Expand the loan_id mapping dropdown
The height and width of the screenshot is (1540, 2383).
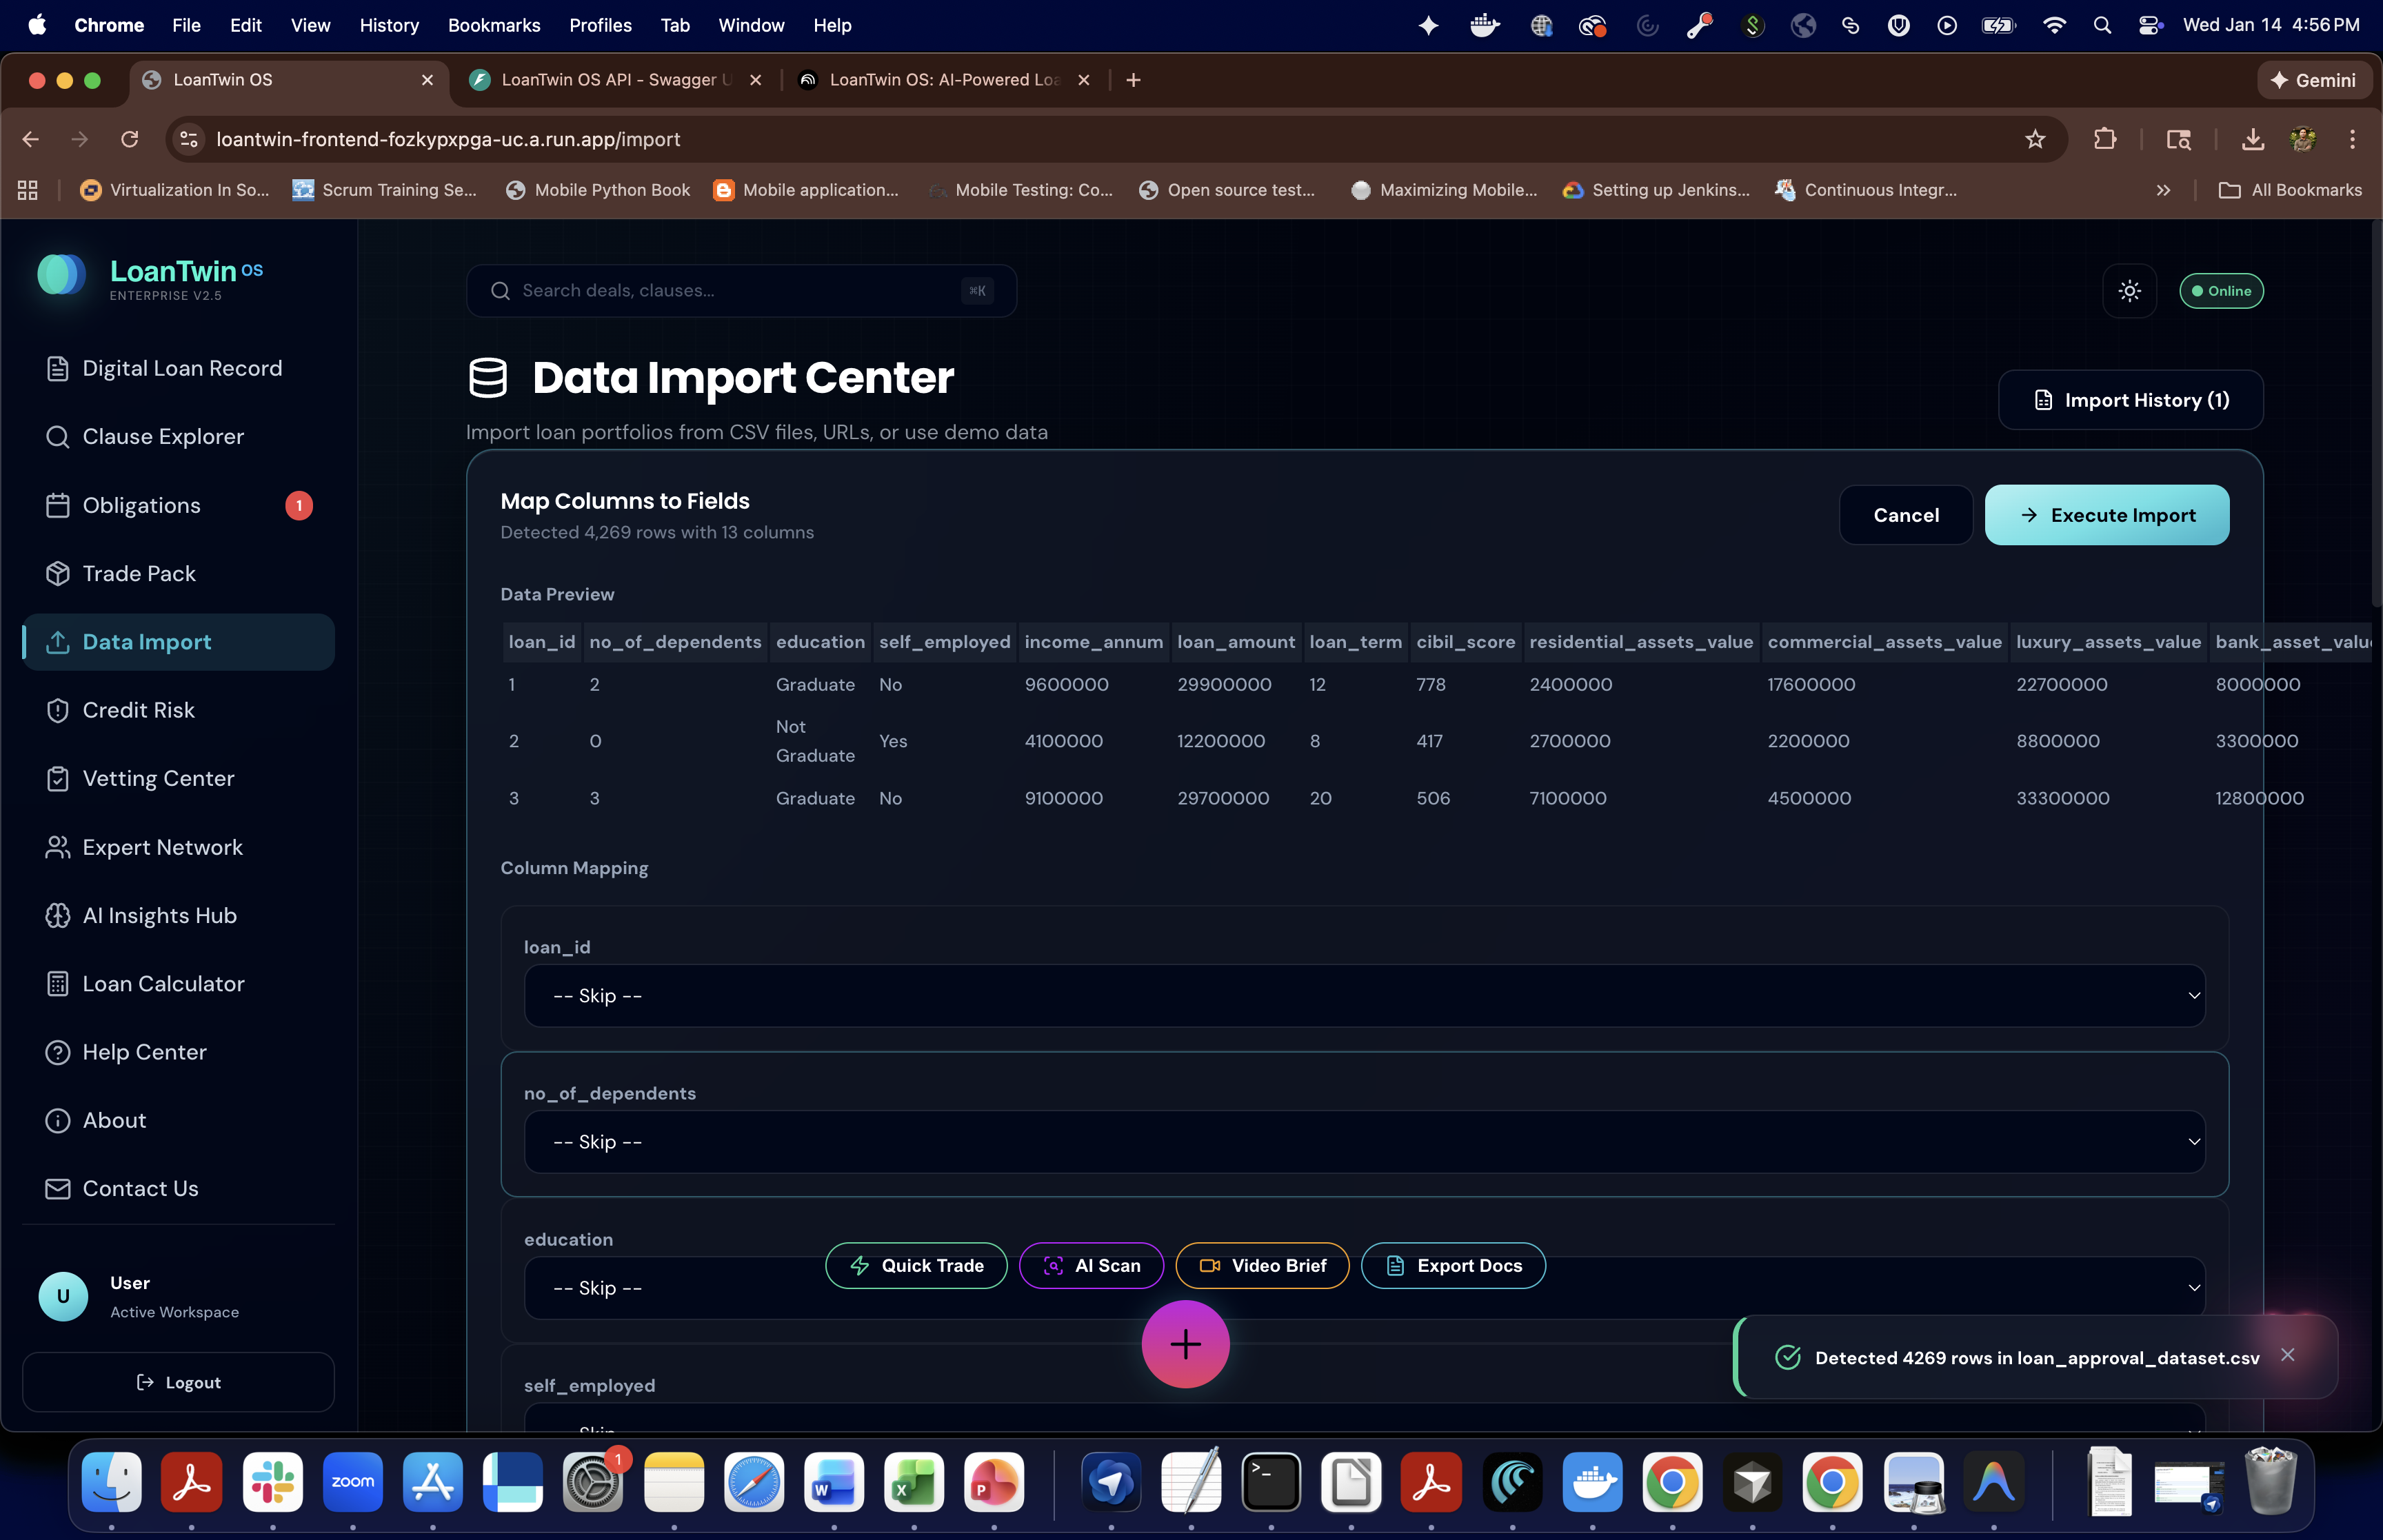pos(1364,996)
